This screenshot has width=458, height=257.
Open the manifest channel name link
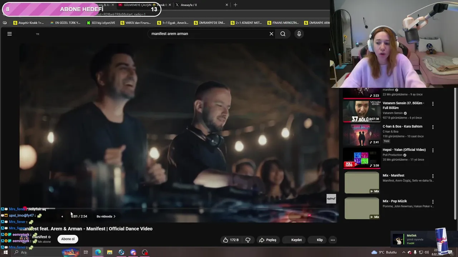coord(40,237)
